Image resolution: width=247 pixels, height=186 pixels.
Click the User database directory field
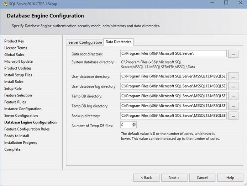click(173, 76)
